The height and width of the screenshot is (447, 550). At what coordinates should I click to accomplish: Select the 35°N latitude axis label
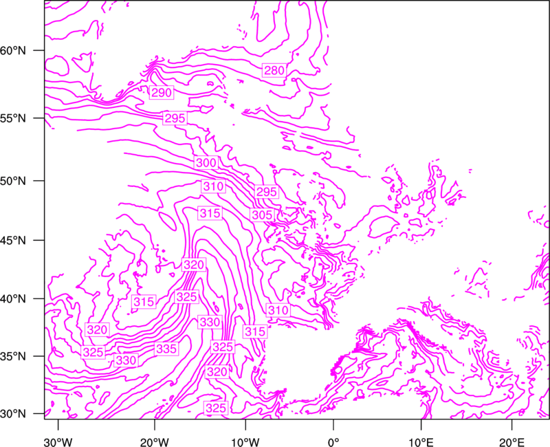tap(13, 356)
